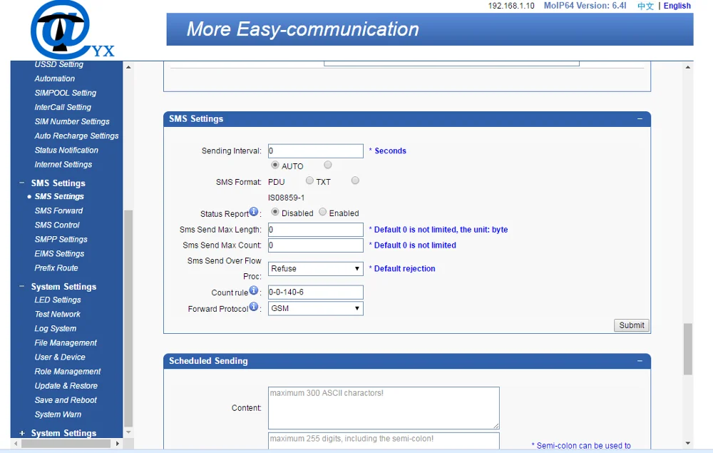Select the PDU SMS format radio button
The image size is (713, 453).
[328, 165]
